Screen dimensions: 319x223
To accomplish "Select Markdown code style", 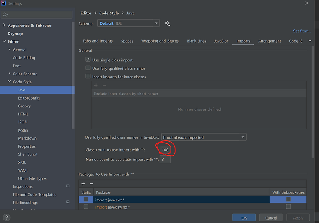I will 27,138.
